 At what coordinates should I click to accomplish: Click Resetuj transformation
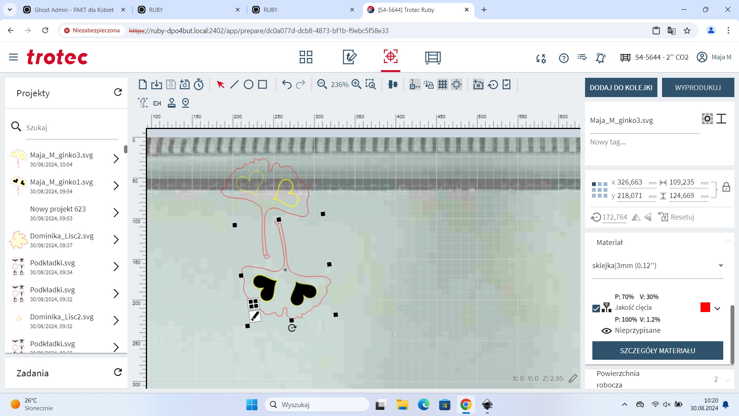click(676, 217)
